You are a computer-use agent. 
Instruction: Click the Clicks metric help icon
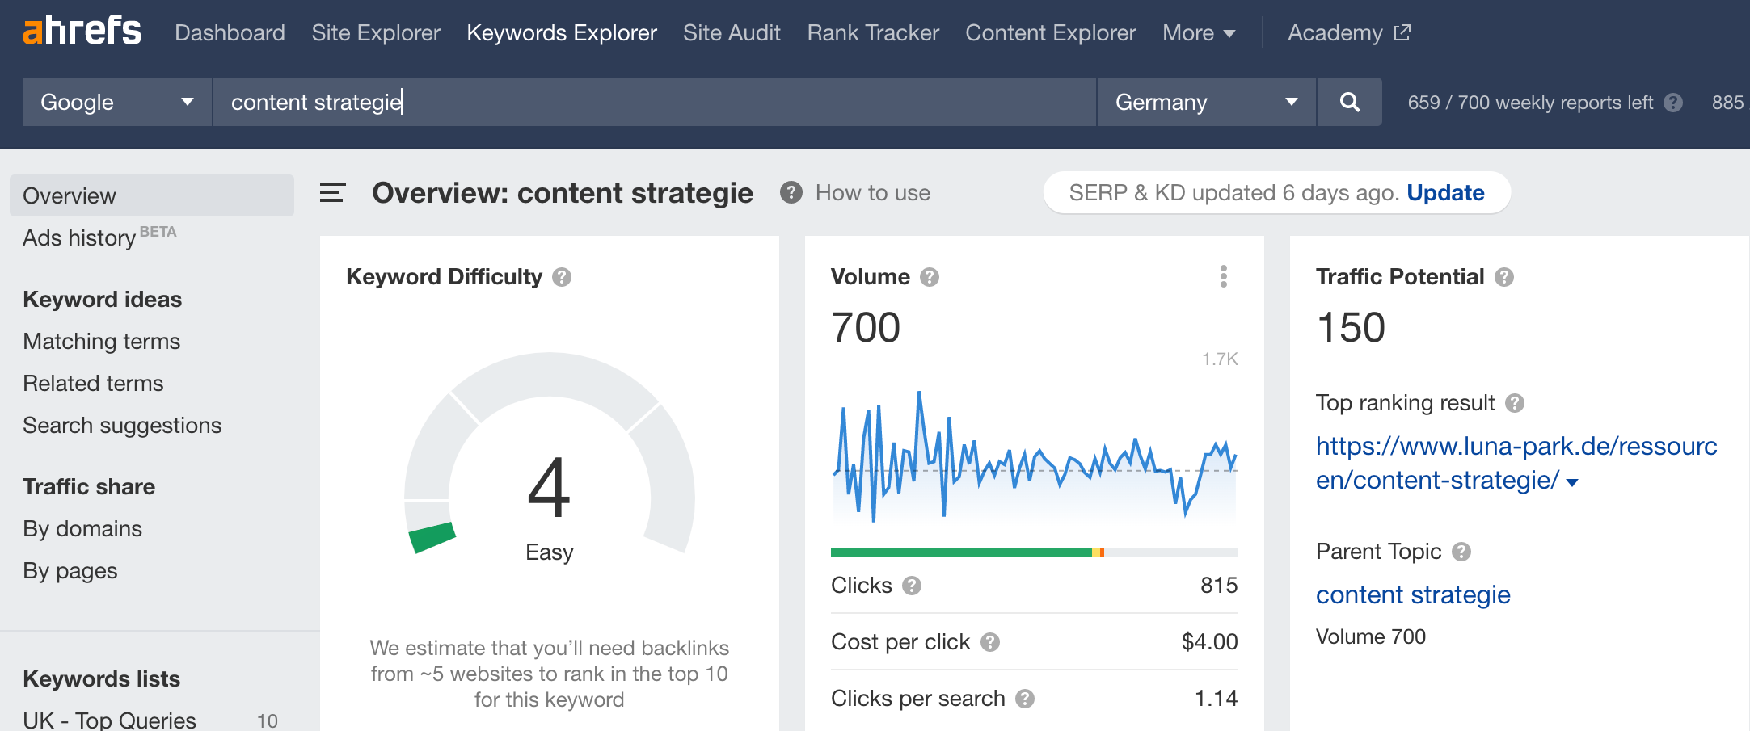point(912,586)
